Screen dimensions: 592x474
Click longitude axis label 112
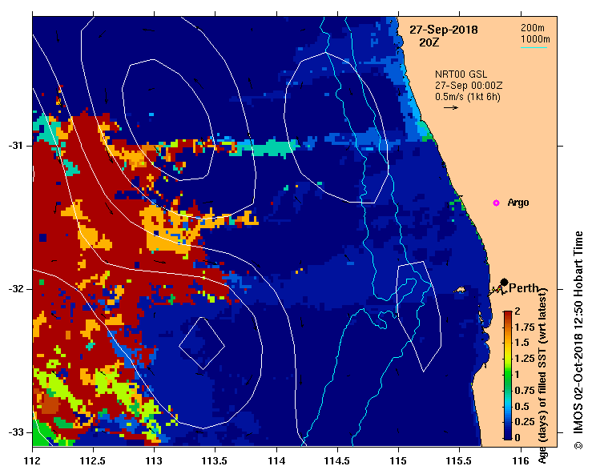33,461
